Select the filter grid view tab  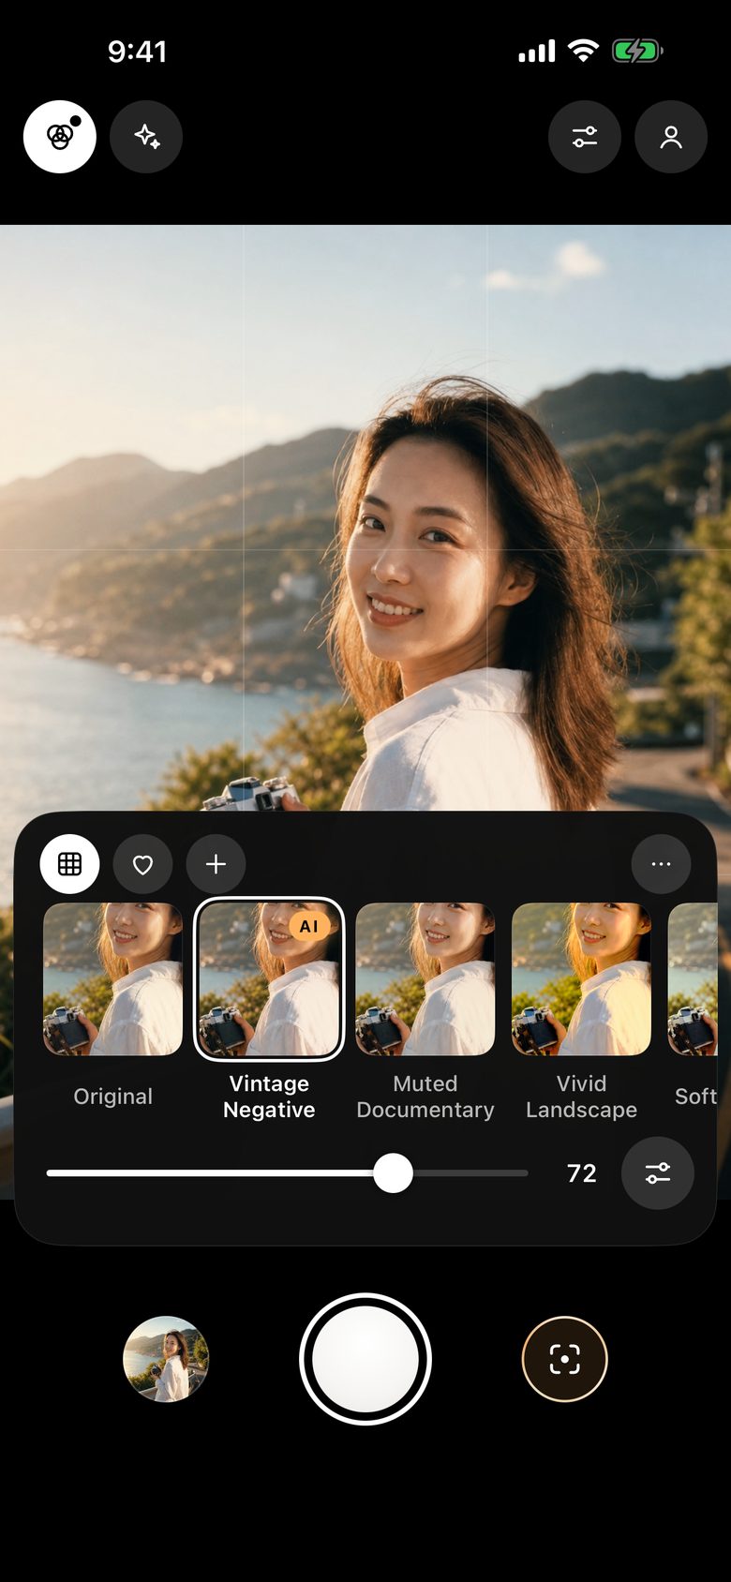[x=69, y=863]
